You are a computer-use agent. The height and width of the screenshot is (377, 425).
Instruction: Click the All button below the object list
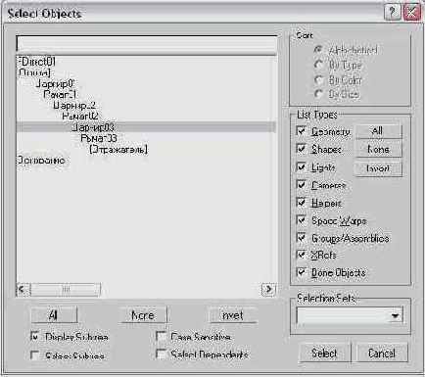point(54,315)
